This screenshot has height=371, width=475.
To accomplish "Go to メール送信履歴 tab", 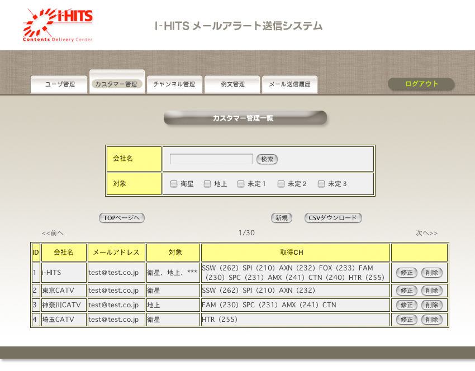I will pyautogui.click(x=289, y=84).
